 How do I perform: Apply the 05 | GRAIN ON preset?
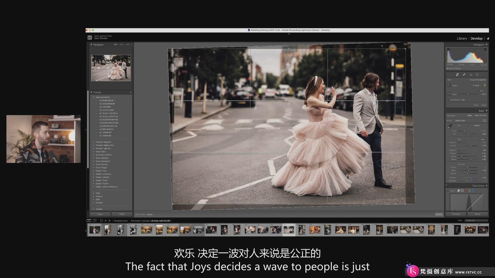(x=105, y=136)
